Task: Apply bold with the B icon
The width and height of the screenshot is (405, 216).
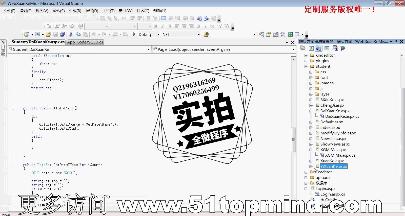Action: tap(156, 26)
